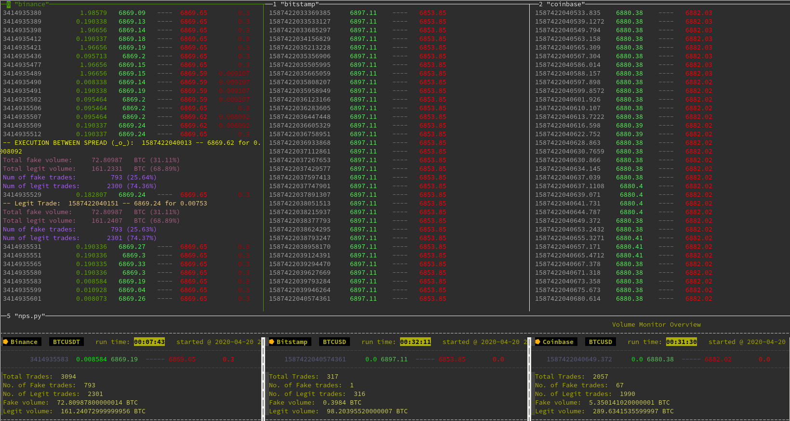The width and height of the screenshot is (790, 421).
Task: Click Bitstamp "No. of Legit trades: 316"
Action: click(317, 394)
